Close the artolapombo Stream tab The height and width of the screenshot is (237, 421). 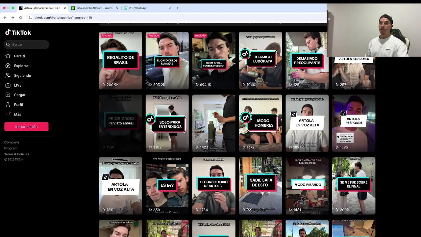(117, 8)
